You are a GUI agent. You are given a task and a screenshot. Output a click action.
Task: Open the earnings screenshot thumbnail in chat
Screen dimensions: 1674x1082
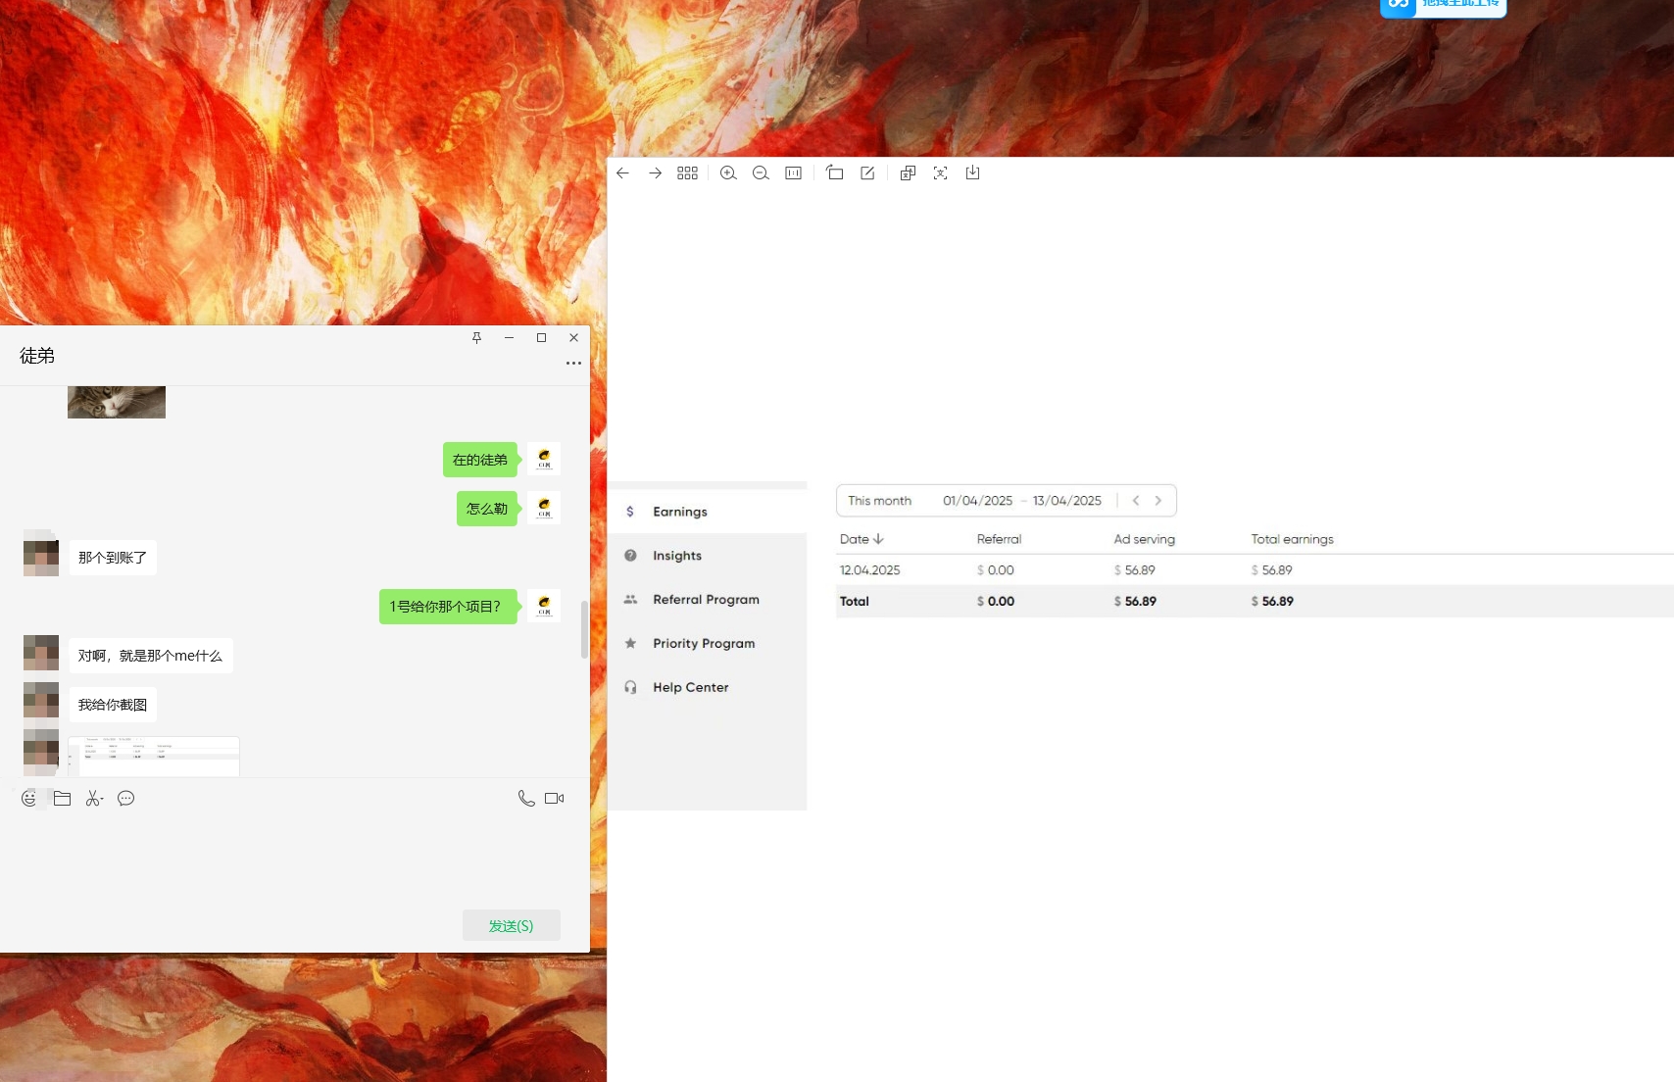(154, 756)
